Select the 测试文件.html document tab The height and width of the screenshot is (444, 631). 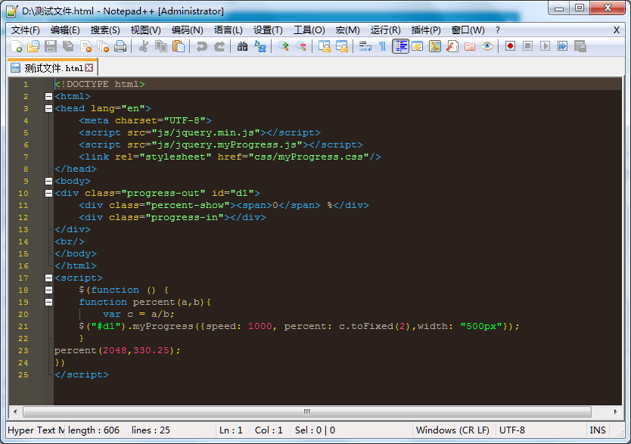[52, 68]
